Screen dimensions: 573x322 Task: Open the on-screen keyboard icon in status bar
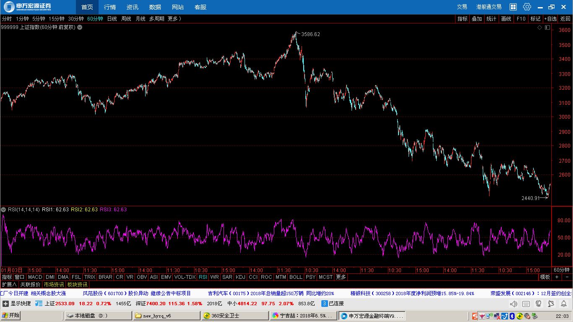pos(526,304)
